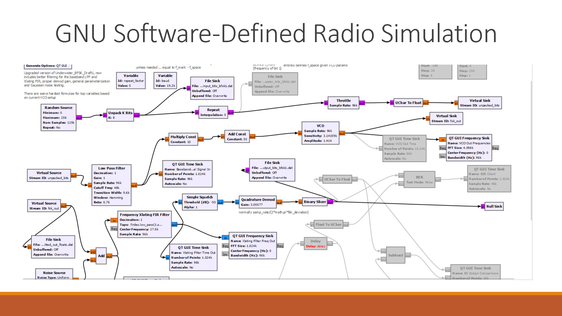Image resolution: width=562 pixels, height=316 pixels.
Task: Click the Low Pass Filter input port
Action: point(90,185)
